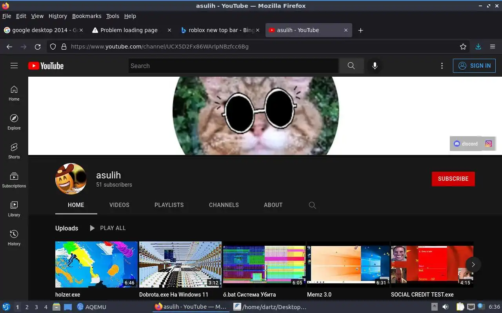Switch to the Problem loading page tab
The height and width of the screenshot is (313, 502).
(129, 30)
